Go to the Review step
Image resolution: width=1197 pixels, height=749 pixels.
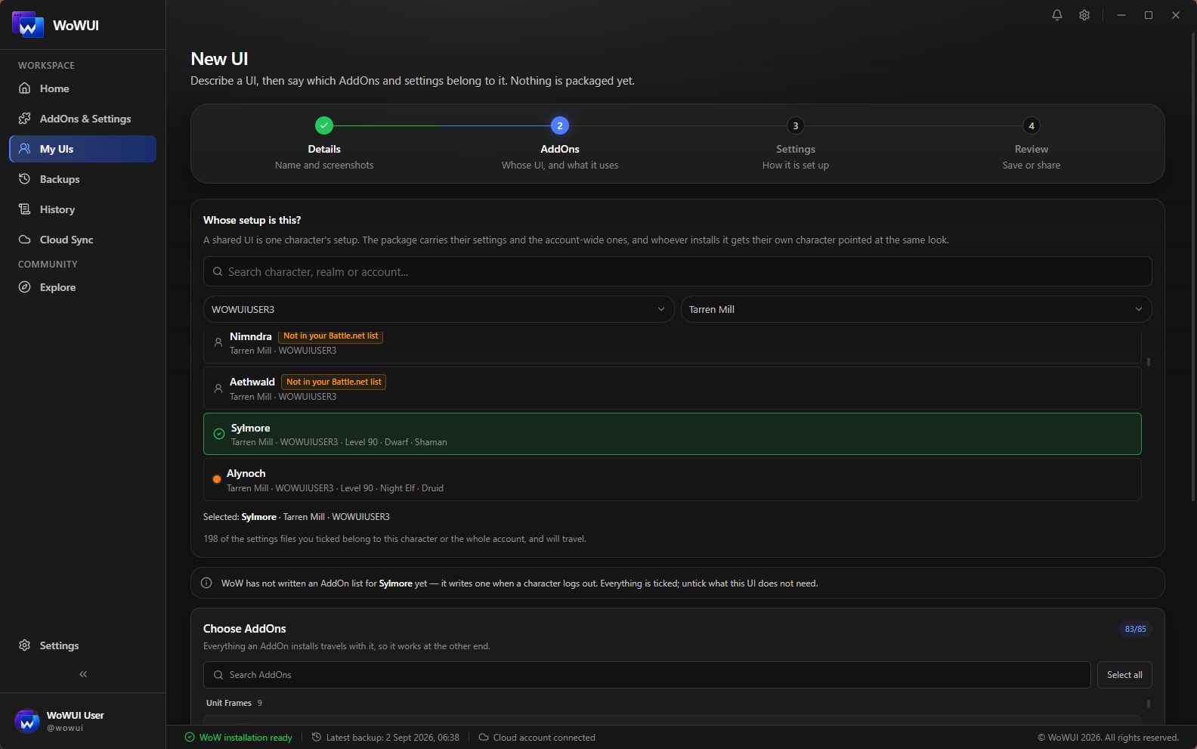(1032, 144)
